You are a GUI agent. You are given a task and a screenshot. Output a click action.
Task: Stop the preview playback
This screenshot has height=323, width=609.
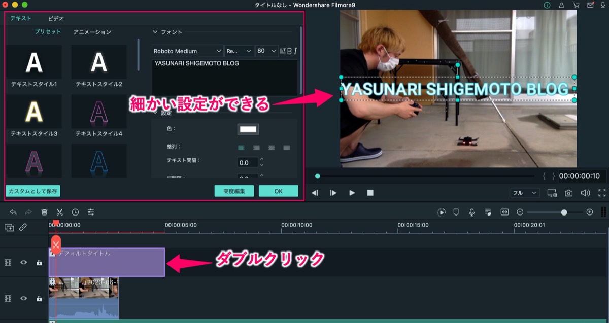(x=370, y=193)
